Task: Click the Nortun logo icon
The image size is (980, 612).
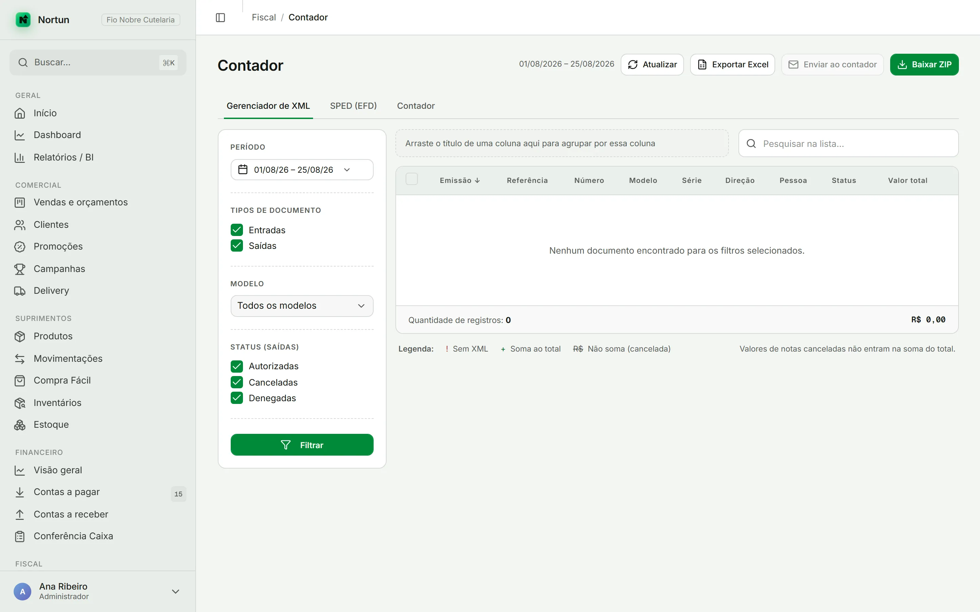Action: click(x=23, y=19)
